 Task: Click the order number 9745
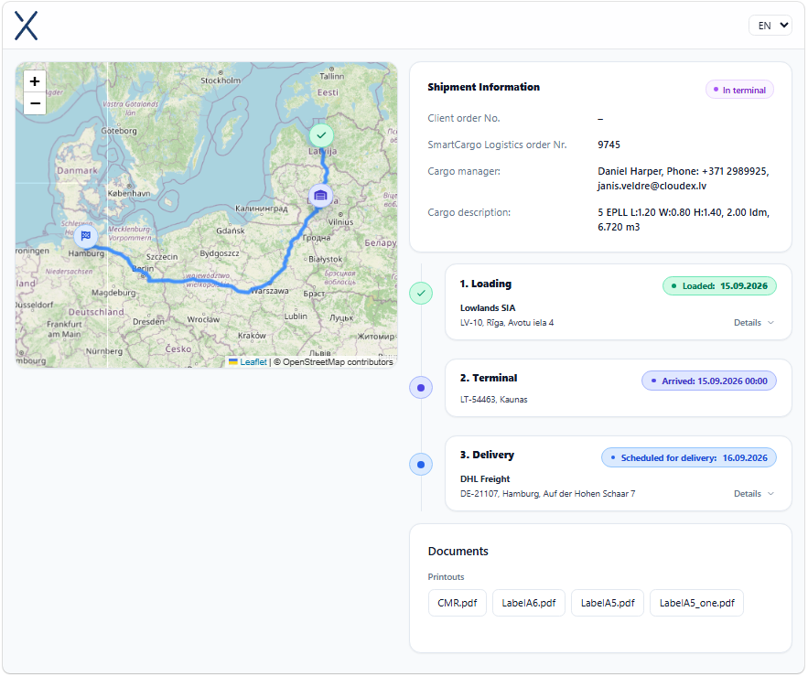tap(609, 145)
